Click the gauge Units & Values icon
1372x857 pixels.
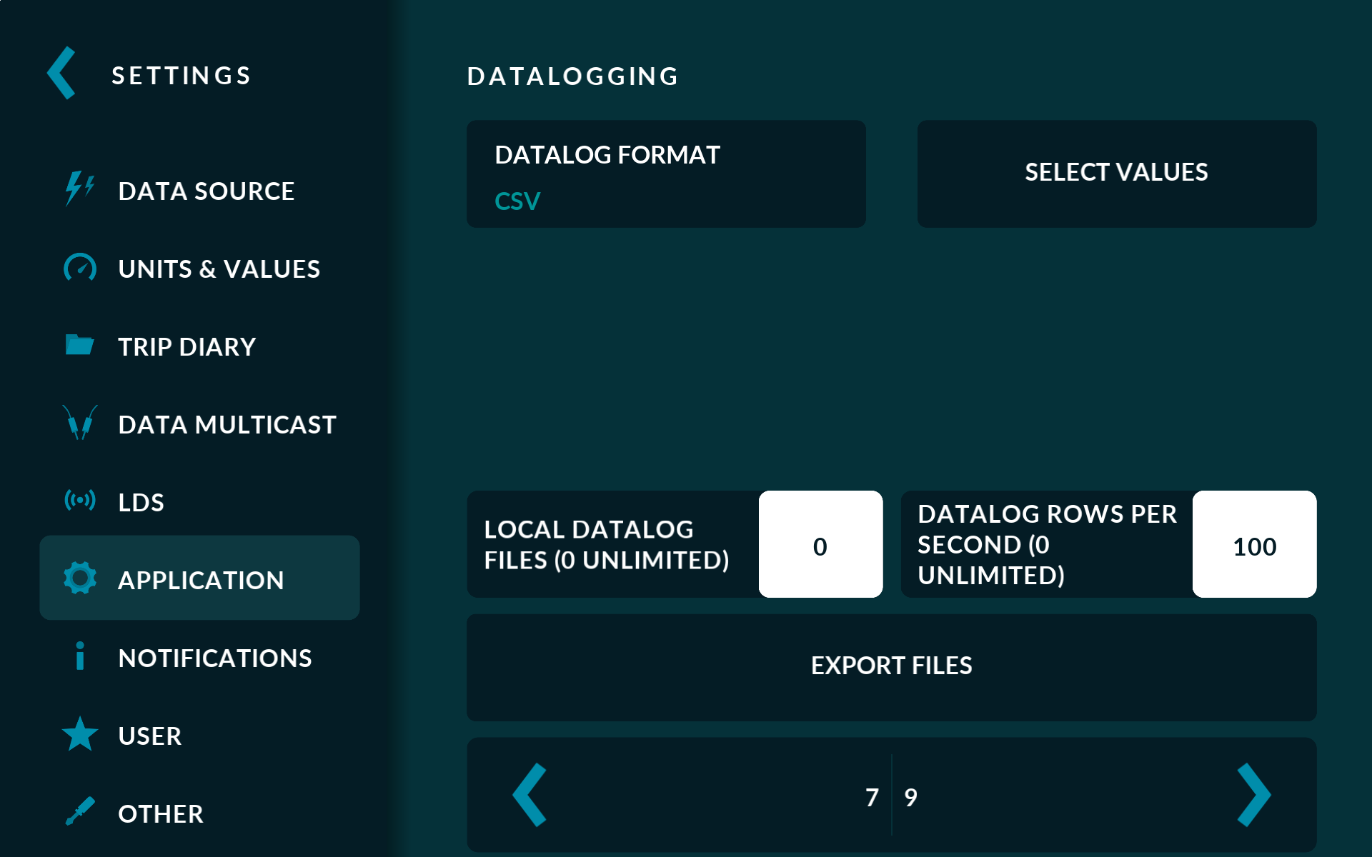pyautogui.click(x=79, y=269)
